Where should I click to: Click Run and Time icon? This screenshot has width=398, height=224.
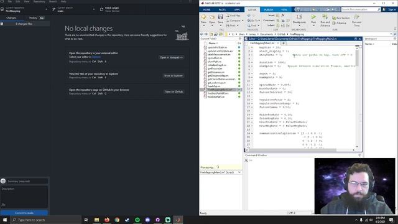tap(356, 17)
